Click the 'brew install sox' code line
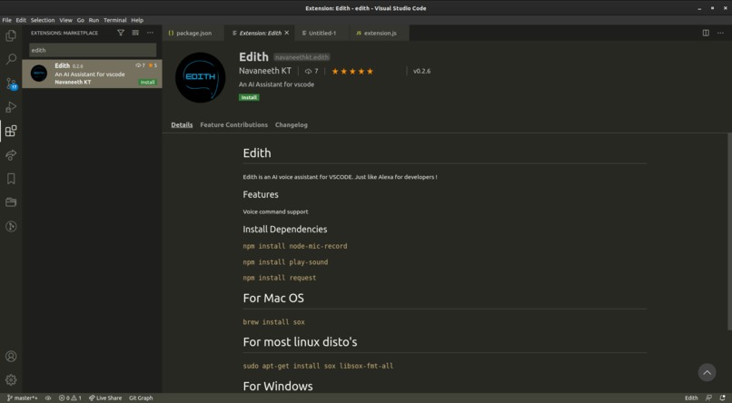This screenshot has width=732, height=403. (274, 322)
